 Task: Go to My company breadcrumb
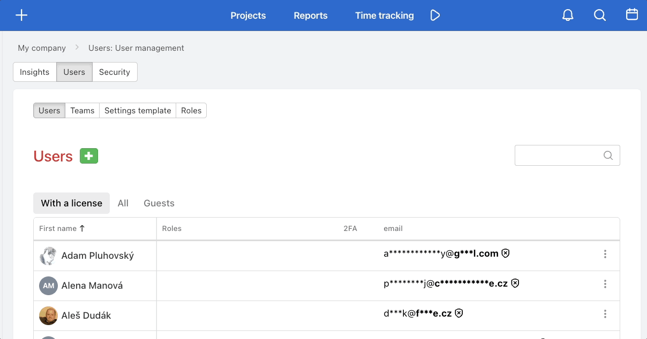coord(42,48)
